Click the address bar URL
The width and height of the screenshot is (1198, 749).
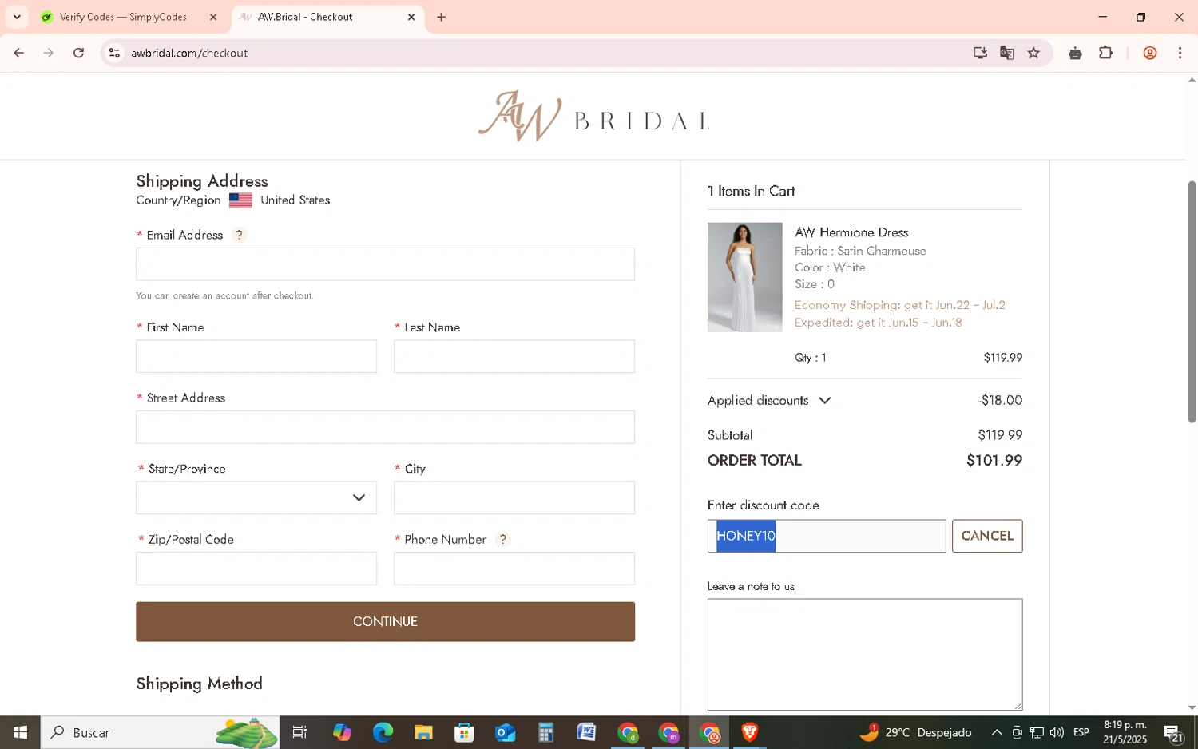tap(190, 53)
